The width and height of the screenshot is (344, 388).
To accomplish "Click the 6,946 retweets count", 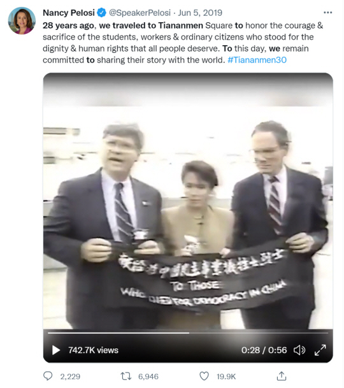I will click(x=148, y=377).
